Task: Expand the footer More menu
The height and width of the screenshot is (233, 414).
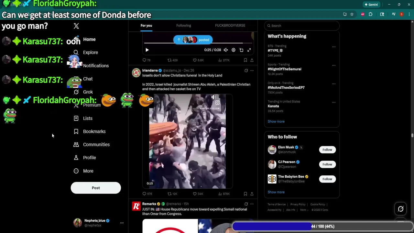Action: click(304, 210)
